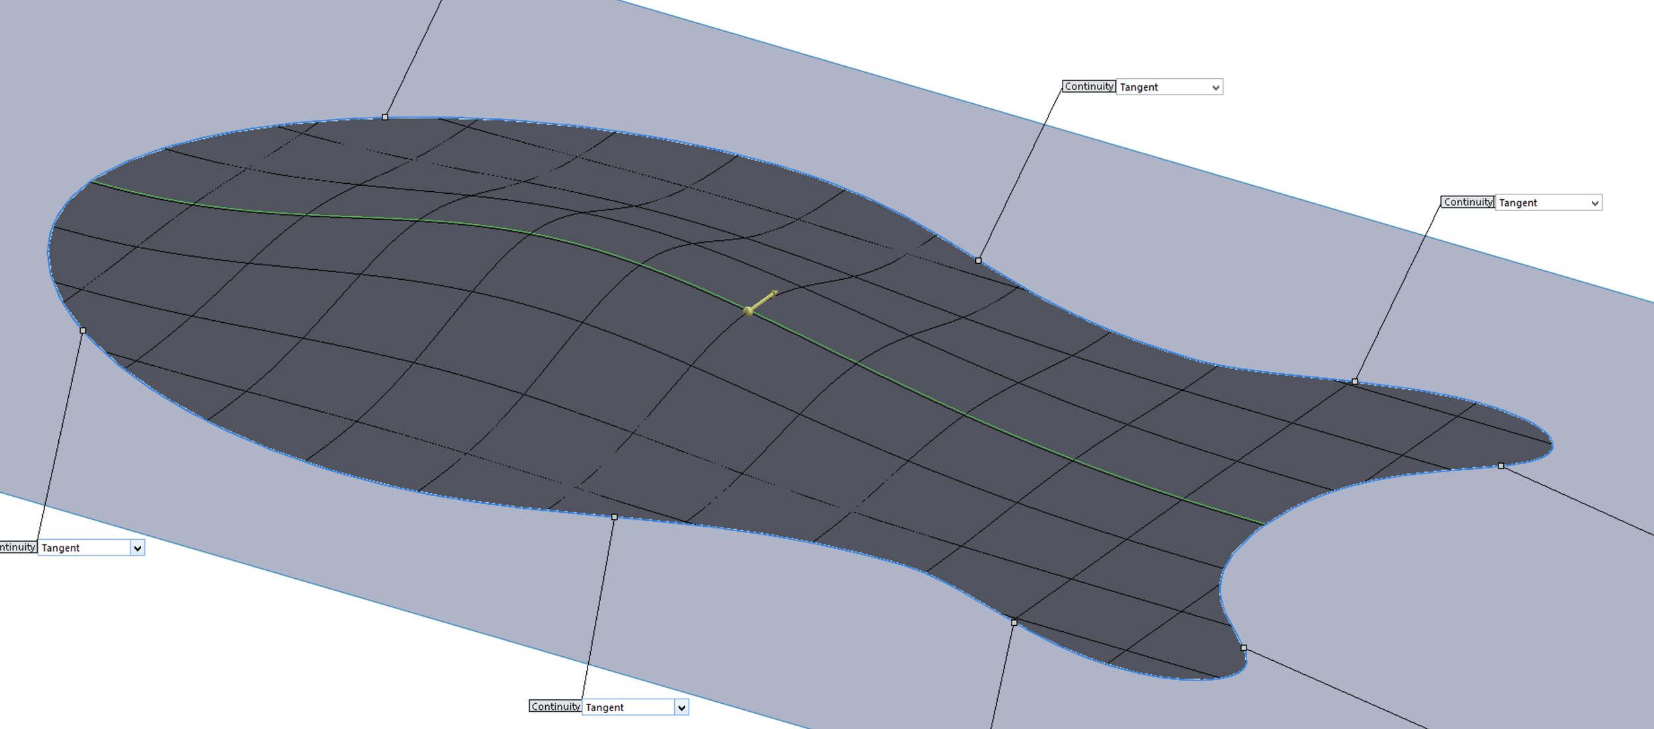Click edge handle linked to bottom-center callout

tap(614, 517)
